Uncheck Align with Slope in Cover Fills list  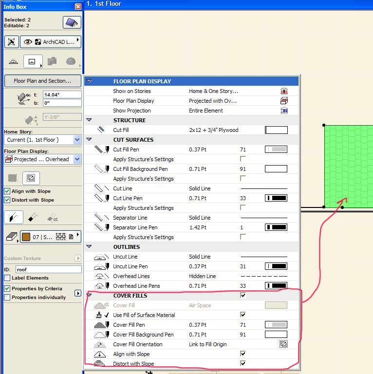tap(243, 354)
